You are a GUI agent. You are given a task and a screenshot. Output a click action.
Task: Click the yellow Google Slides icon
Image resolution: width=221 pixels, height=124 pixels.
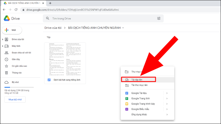click(127, 104)
